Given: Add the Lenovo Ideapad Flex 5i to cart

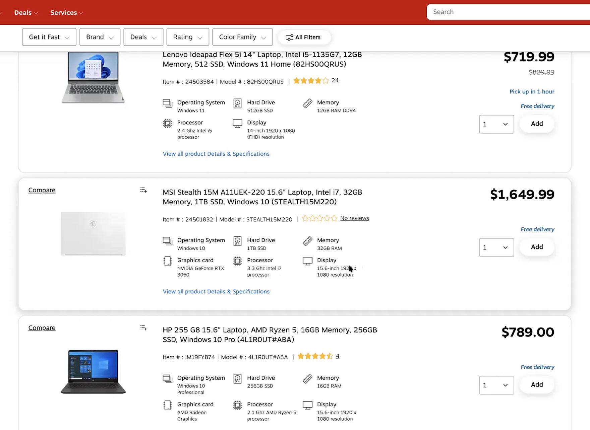Looking at the screenshot, I should pos(537,124).
